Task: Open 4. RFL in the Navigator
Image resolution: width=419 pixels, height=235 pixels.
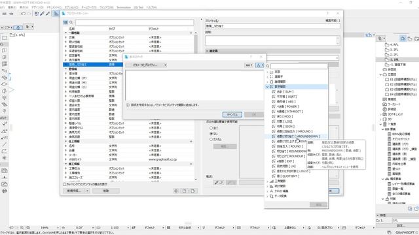Action: [x=394, y=45]
